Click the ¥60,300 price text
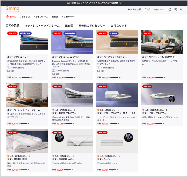This screenshot has width=188, height=177. (x=106, y=78)
